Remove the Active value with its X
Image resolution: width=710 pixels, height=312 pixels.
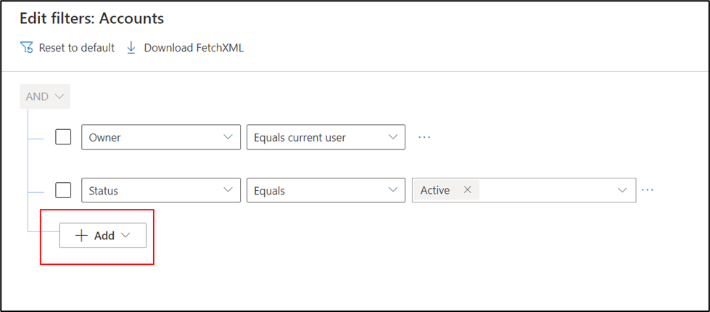pos(468,190)
